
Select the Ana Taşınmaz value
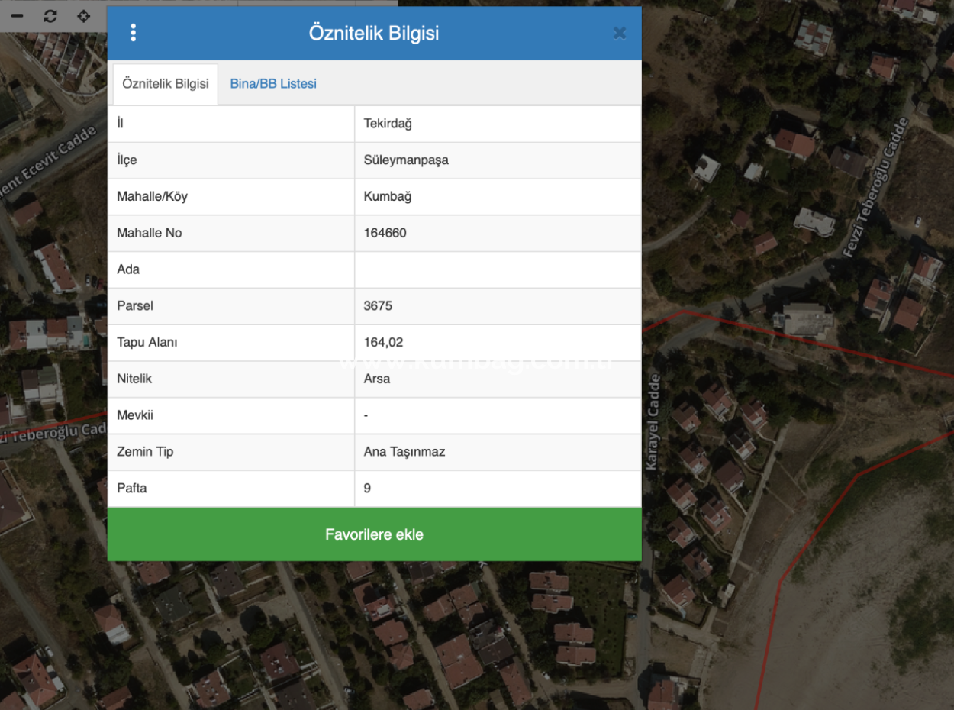[404, 452]
